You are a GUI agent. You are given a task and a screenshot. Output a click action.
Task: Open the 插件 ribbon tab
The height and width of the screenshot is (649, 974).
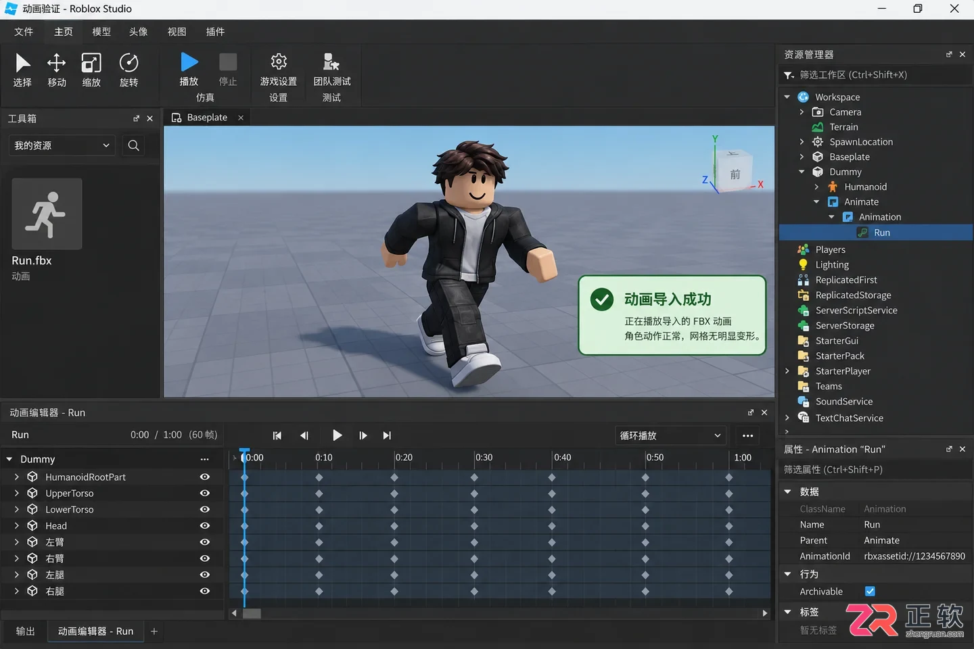pyautogui.click(x=215, y=32)
